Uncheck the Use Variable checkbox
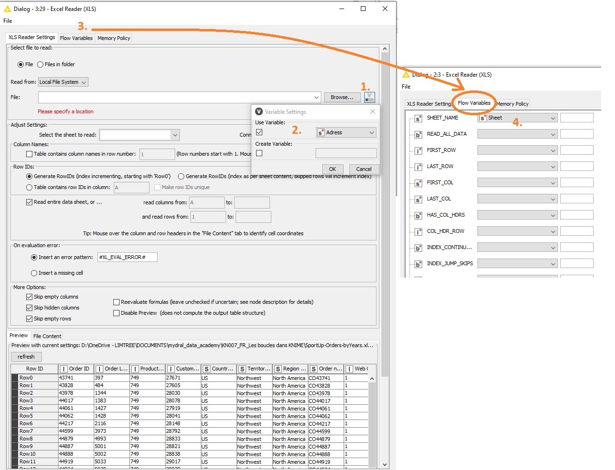Screen dimensions: 615x470 (259, 132)
